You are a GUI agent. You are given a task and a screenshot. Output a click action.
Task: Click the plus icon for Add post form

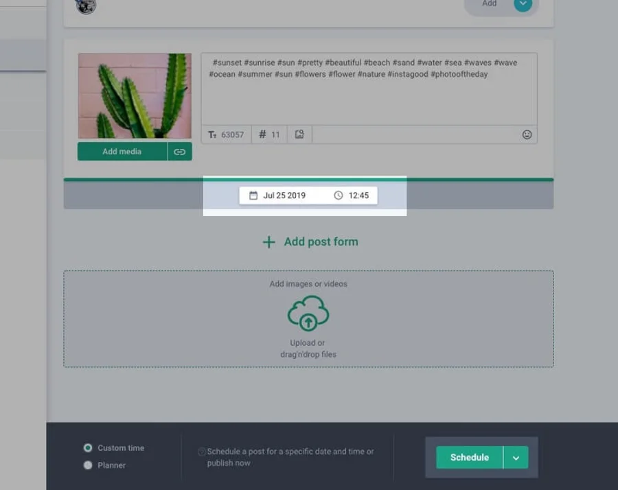268,242
